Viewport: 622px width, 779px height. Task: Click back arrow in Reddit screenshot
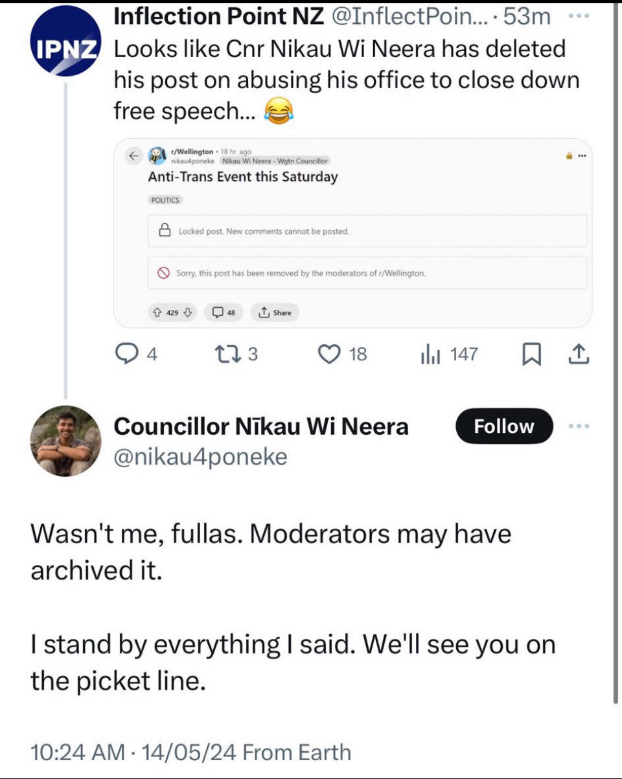133,156
